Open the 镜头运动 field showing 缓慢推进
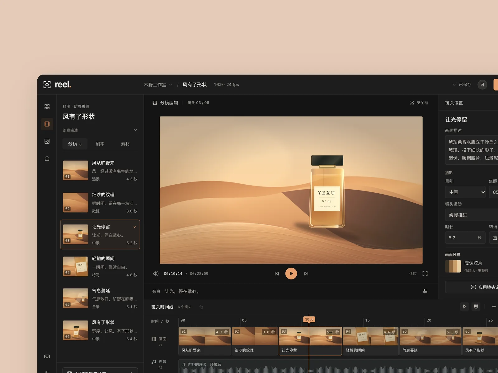This screenshot has height=373, width=498. pyautogui.click(x=472, y=215)
